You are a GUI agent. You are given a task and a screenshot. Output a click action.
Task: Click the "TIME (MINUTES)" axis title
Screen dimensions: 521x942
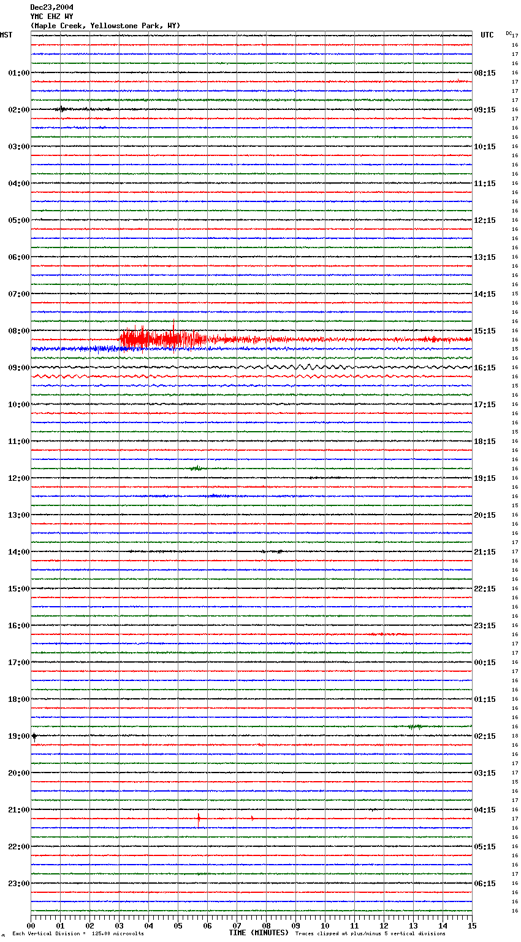point(259,933)
